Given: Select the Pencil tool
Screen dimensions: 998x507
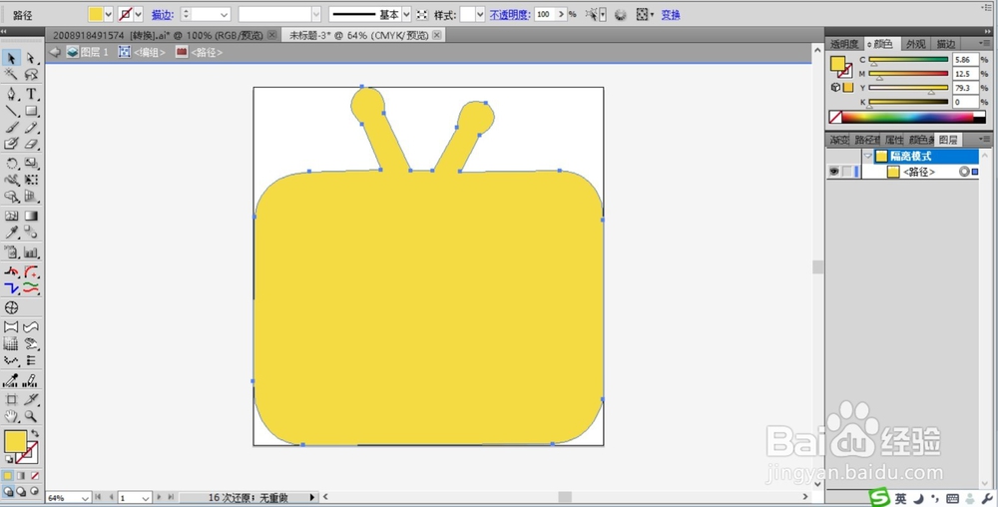Looking at the screenshot, I should click(x=31, y=128).
